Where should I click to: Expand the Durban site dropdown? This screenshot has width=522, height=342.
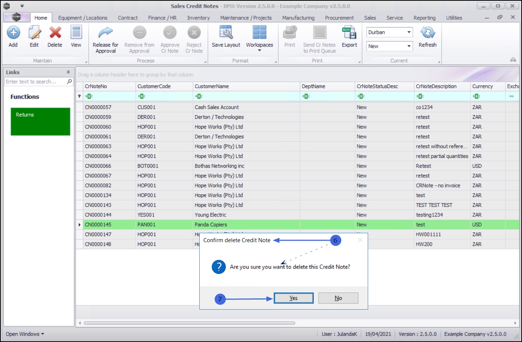pos(409,32)
